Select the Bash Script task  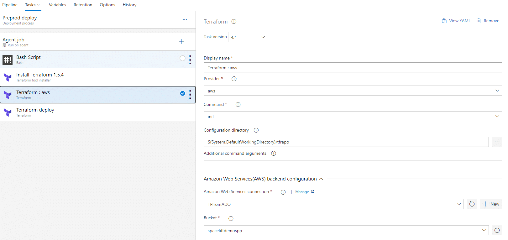98,60
